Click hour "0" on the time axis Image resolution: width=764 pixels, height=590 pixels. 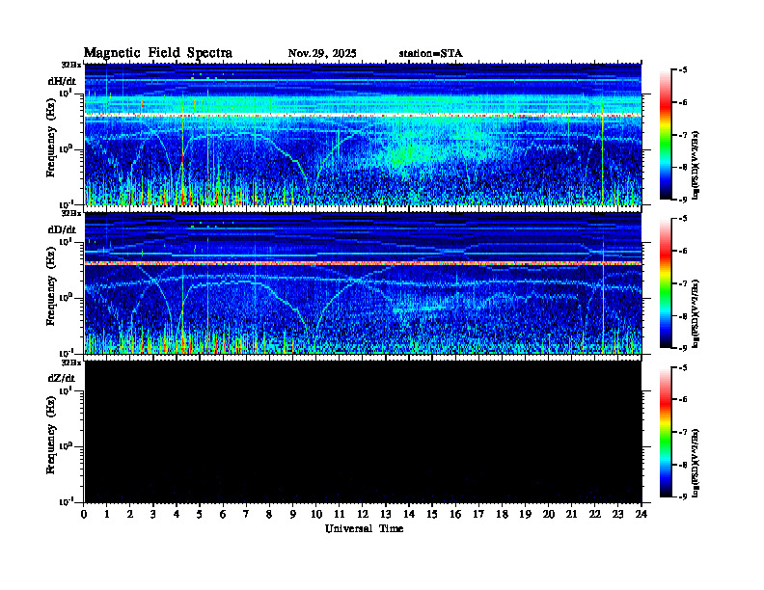click(84, 515)
